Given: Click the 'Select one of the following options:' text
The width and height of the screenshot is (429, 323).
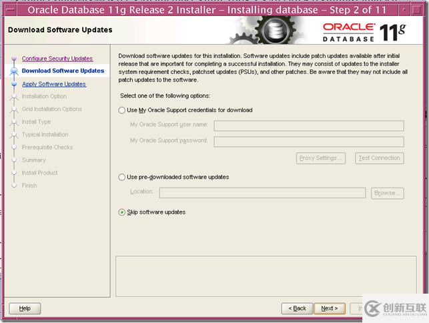Looking at the screenshot, I should point(165,96).
